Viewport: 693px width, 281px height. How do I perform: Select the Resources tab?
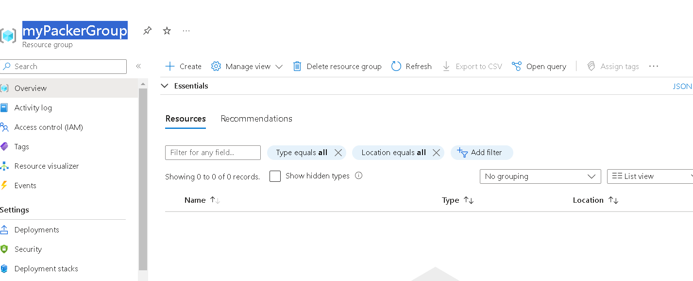pyautogui.click(x=186, y=119)
